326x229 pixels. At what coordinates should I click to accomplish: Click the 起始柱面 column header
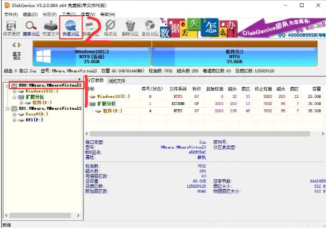215,89
